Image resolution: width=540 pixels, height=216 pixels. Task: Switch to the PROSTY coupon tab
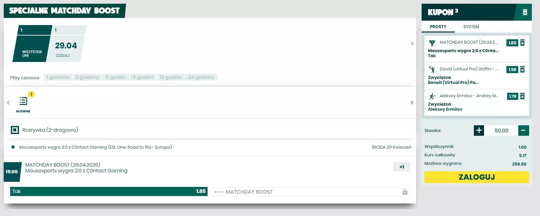coord(438,27)
